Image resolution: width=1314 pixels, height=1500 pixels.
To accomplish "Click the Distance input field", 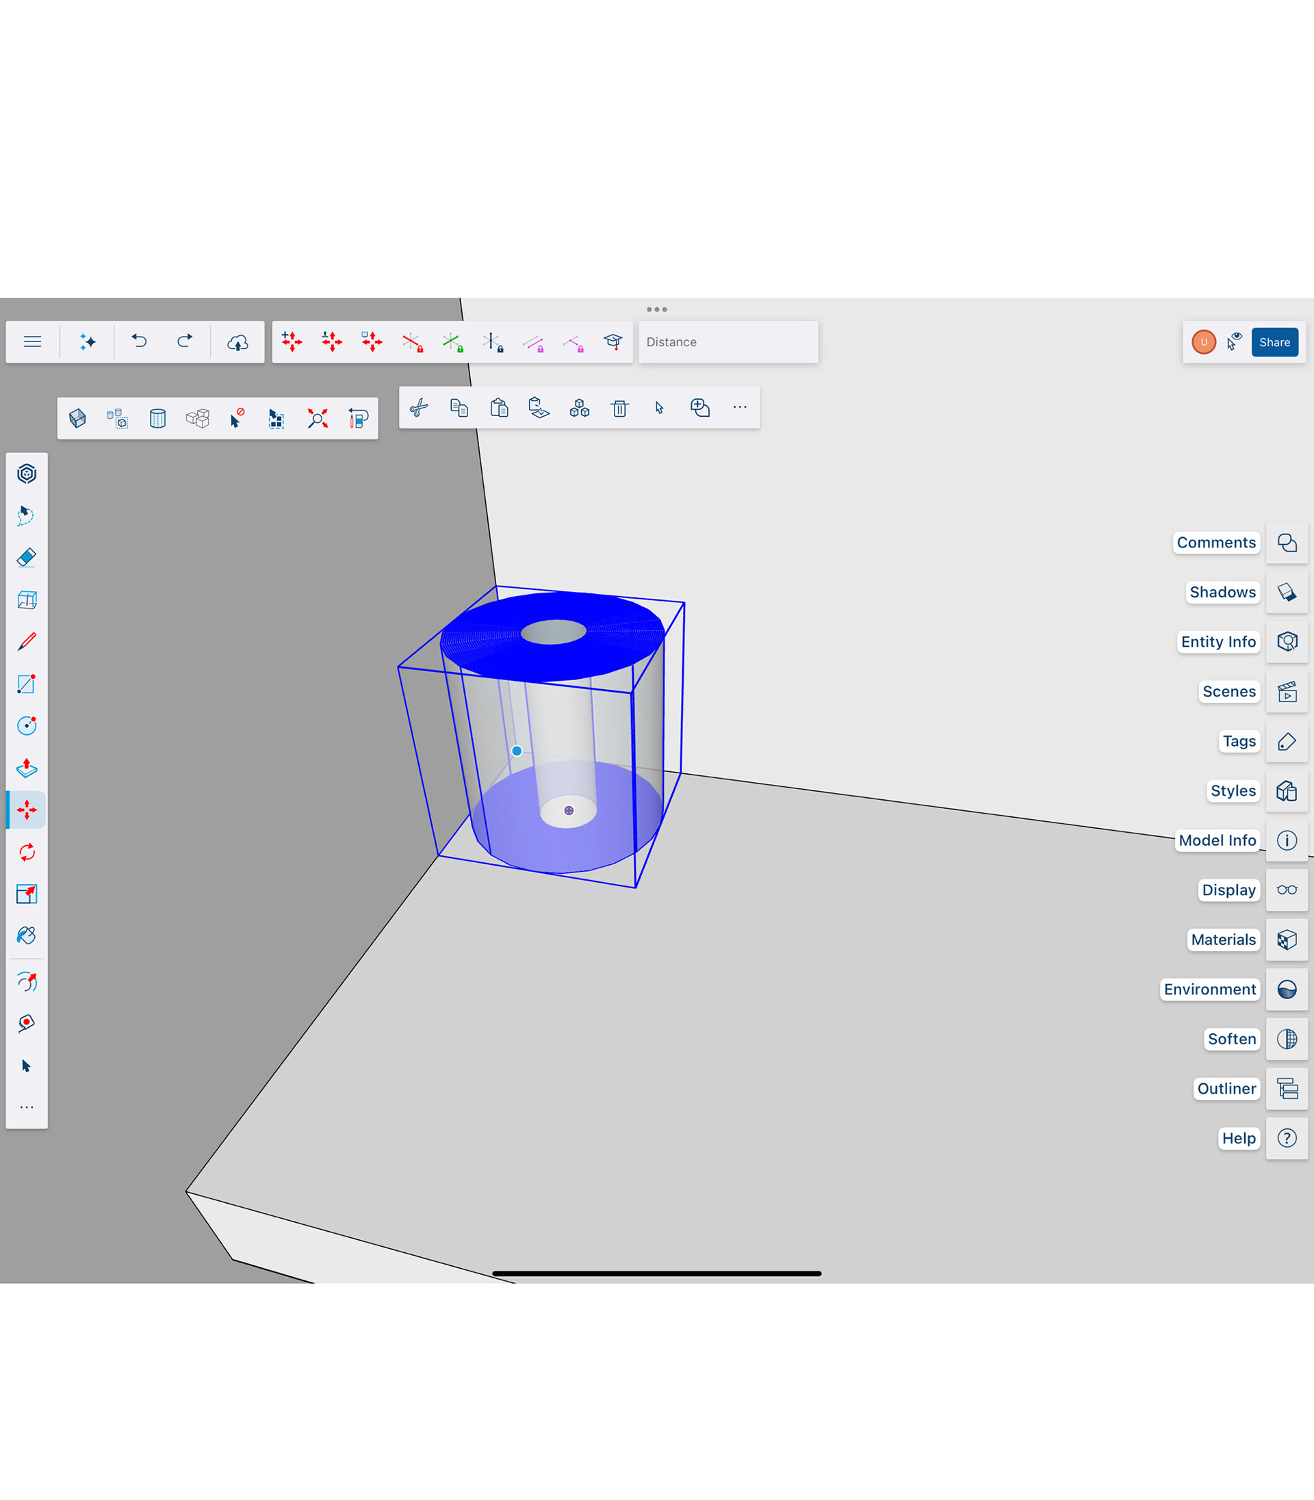I will [728, 342].
